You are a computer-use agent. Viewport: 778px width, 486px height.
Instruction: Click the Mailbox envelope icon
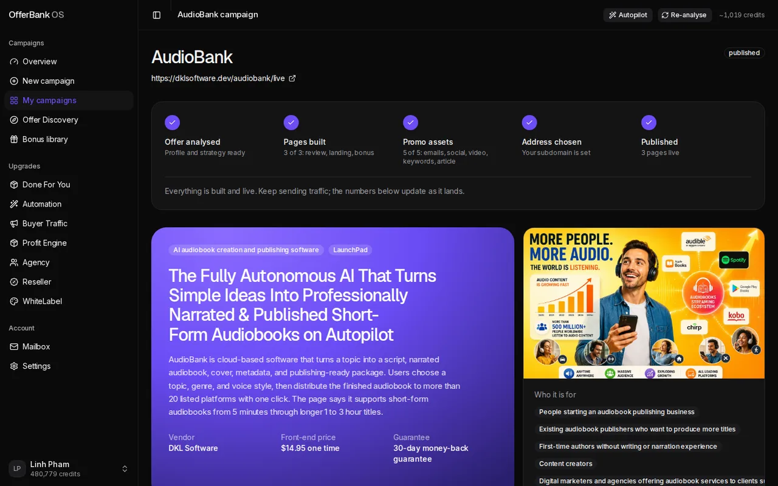14,346
